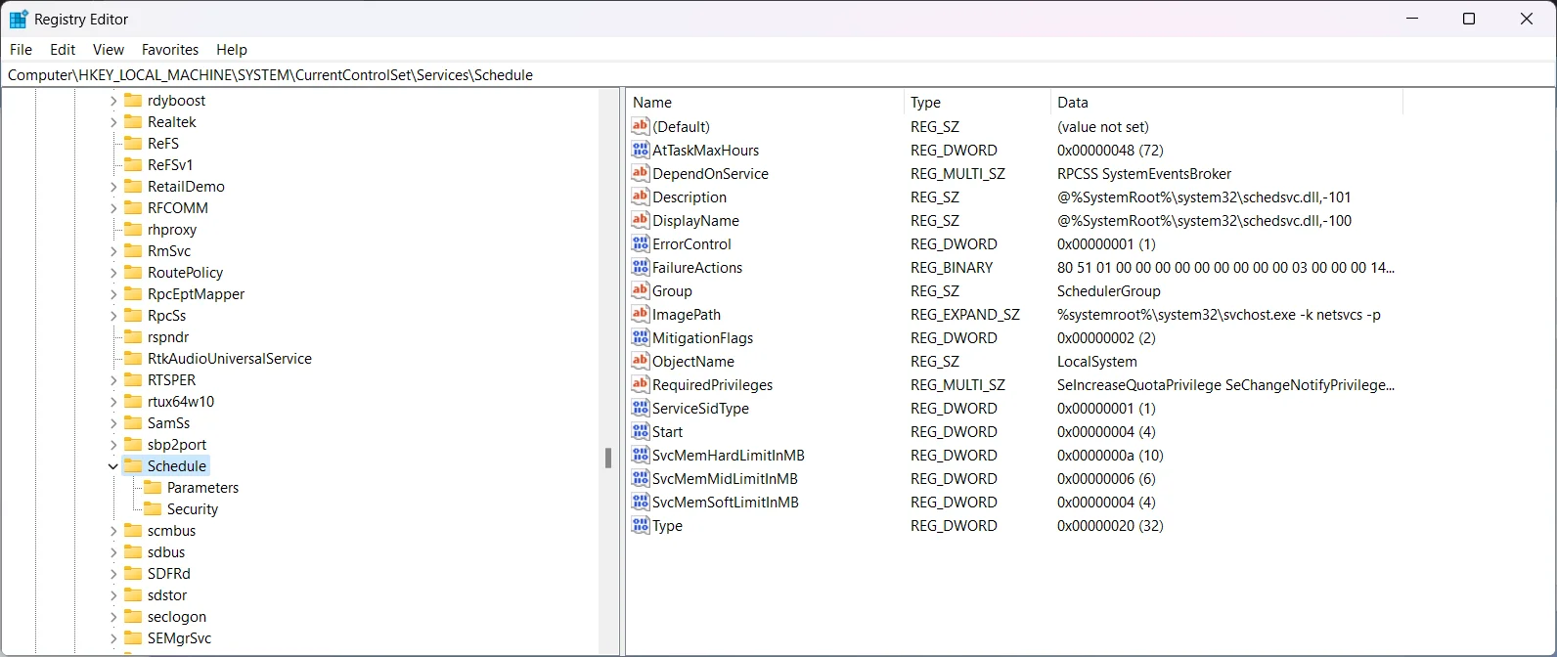The height and width of the screenshot is (657, 1557).
Task: Click the Security subkey folder icon
Action: pos(153,508)
